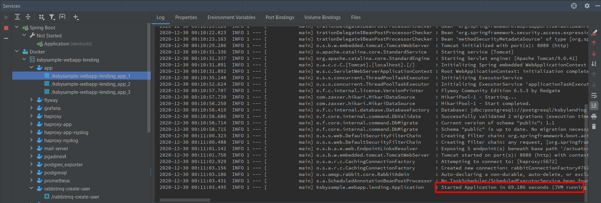This screenshot has height=203, width=601.
Task: Select container /ksbysample-webapp-lending_app_1
Action: (81, 76)
